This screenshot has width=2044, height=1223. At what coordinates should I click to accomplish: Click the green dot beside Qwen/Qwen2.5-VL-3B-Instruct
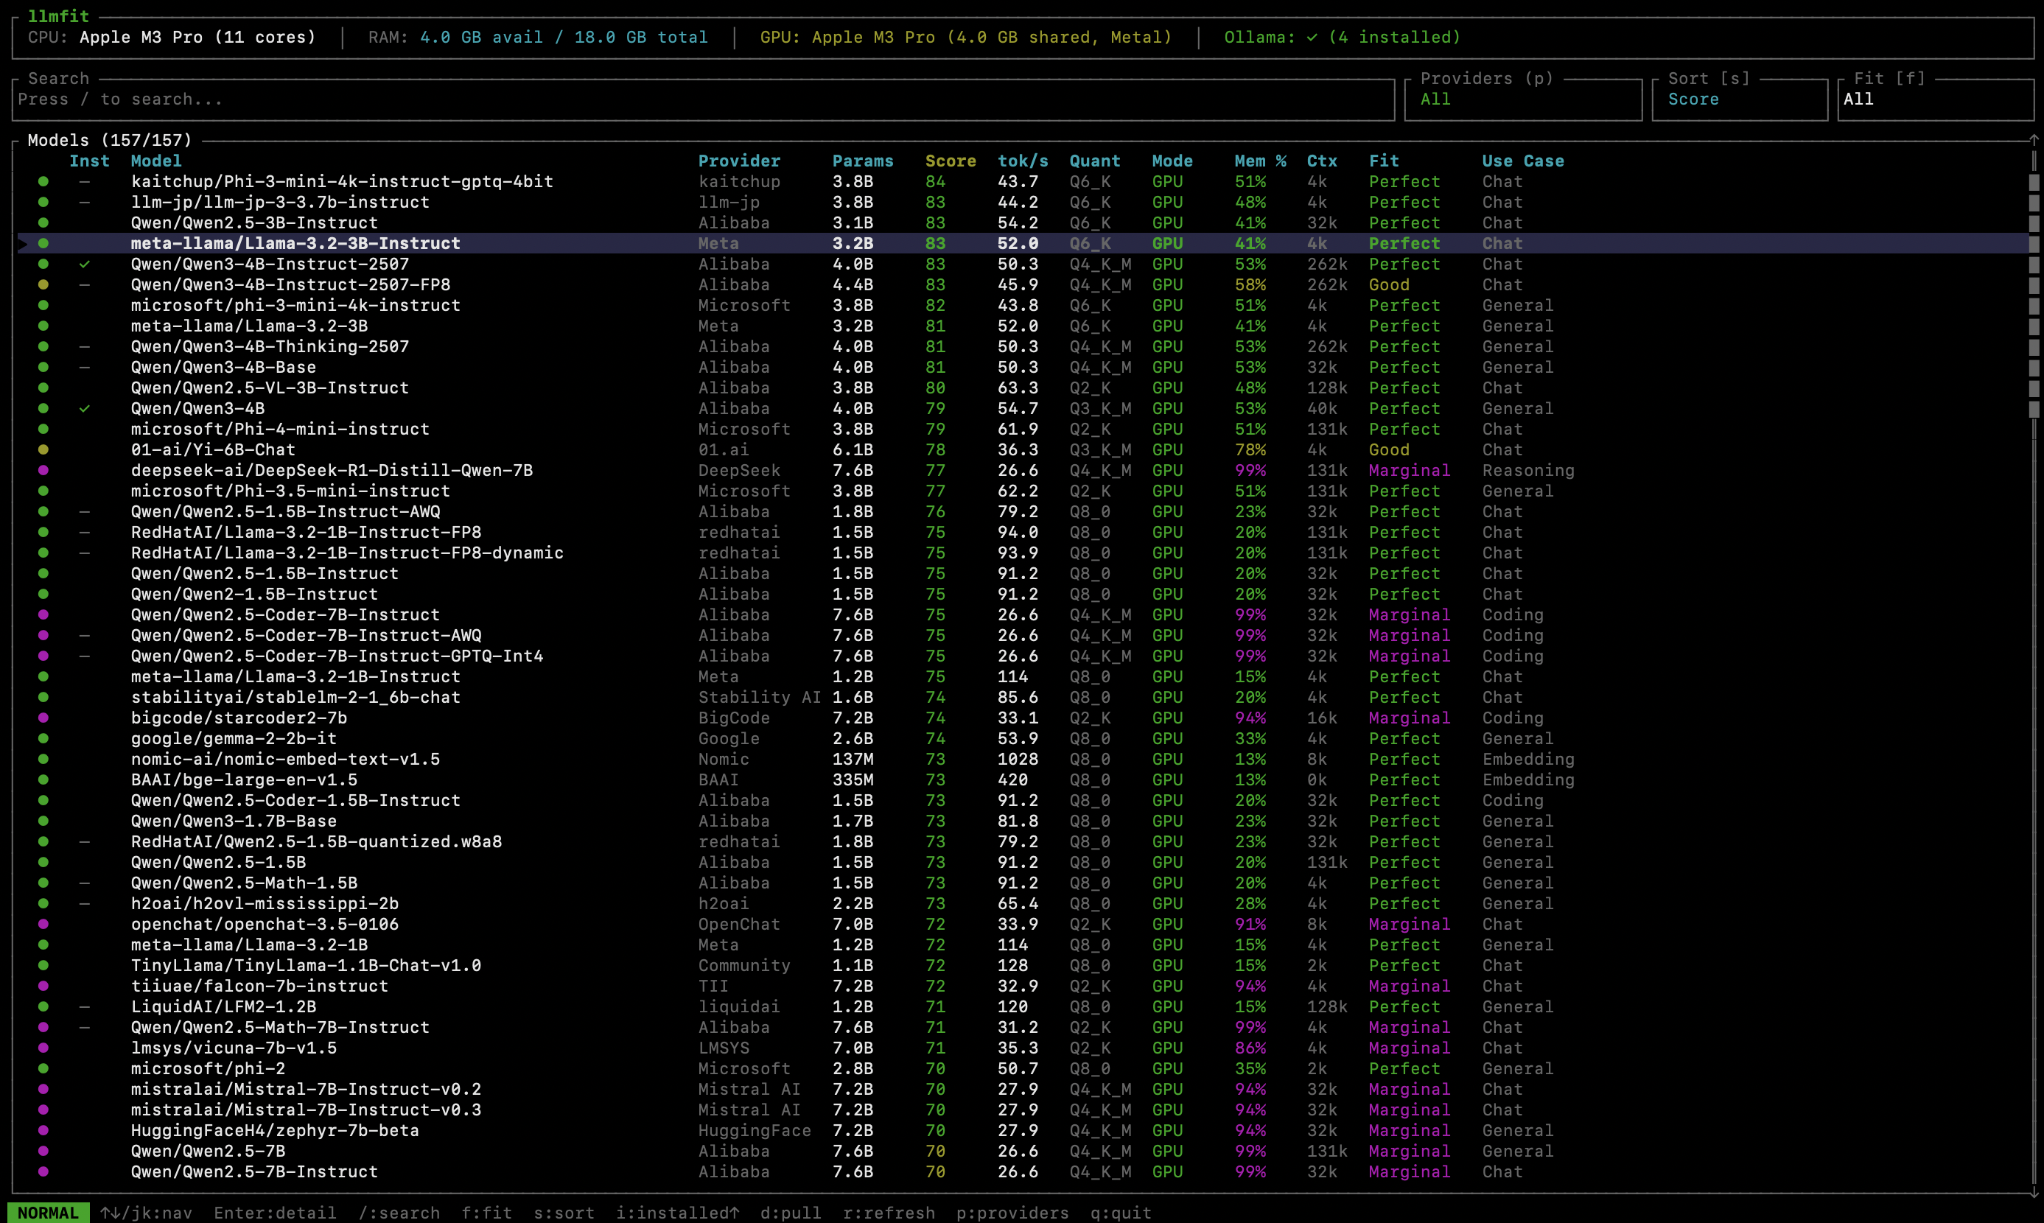(x=43, y=388)
